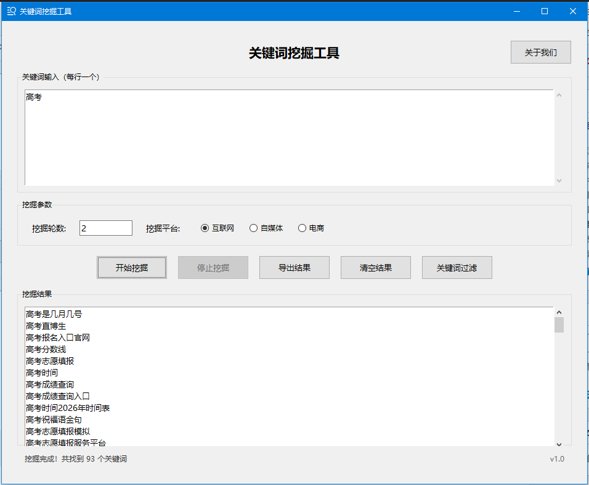
Task: Select the 互联网 platform radio button
Action: tap(205, 228)
